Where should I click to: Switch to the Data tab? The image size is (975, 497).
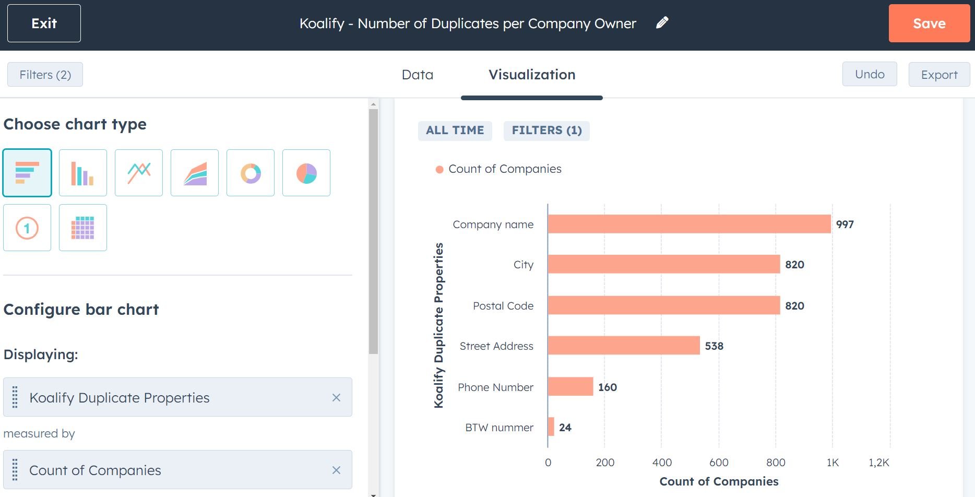click(417, 75)
